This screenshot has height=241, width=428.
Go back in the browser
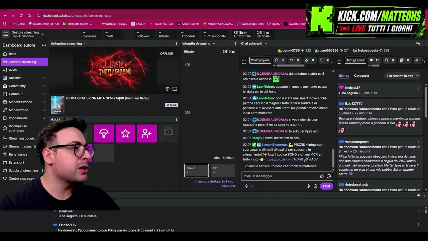[x=5, y=16]
